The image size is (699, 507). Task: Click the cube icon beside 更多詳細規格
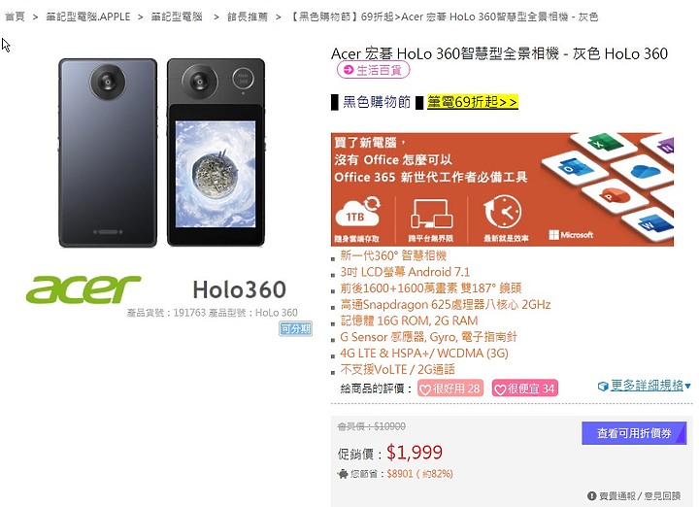tap(603, 387)
